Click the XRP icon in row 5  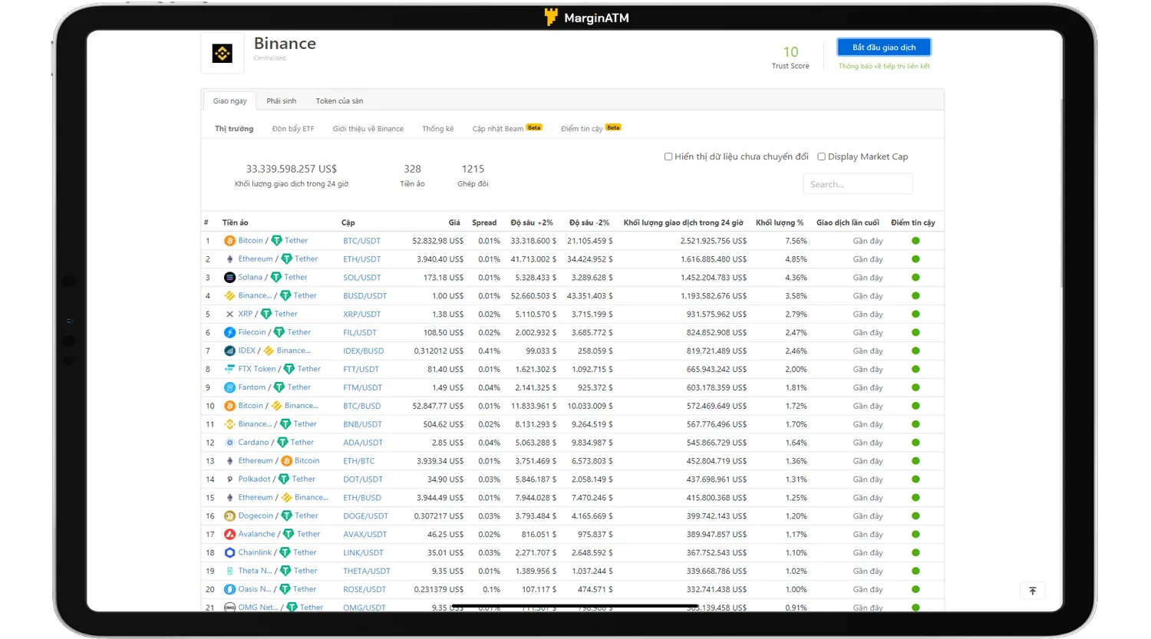(x=229, y=315)
